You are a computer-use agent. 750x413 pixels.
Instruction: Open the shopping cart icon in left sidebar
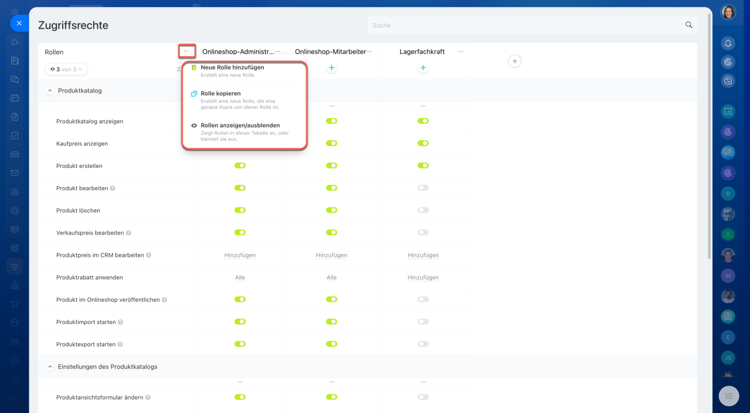point(15,304)
